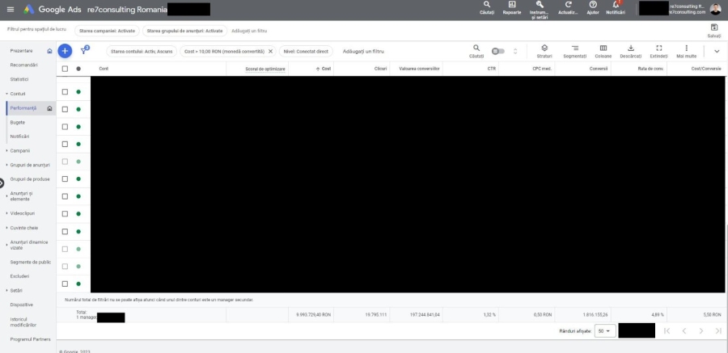
Task: Click Adăugați un filtru in table toolbar
Action: (x=363, y=52)
